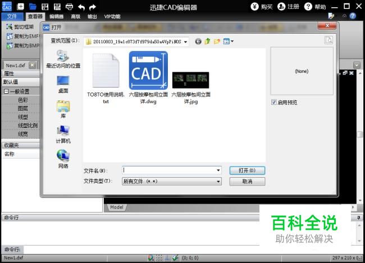Go to 库 in places bar
Screen dimensions: 365x263
[63, 109]
